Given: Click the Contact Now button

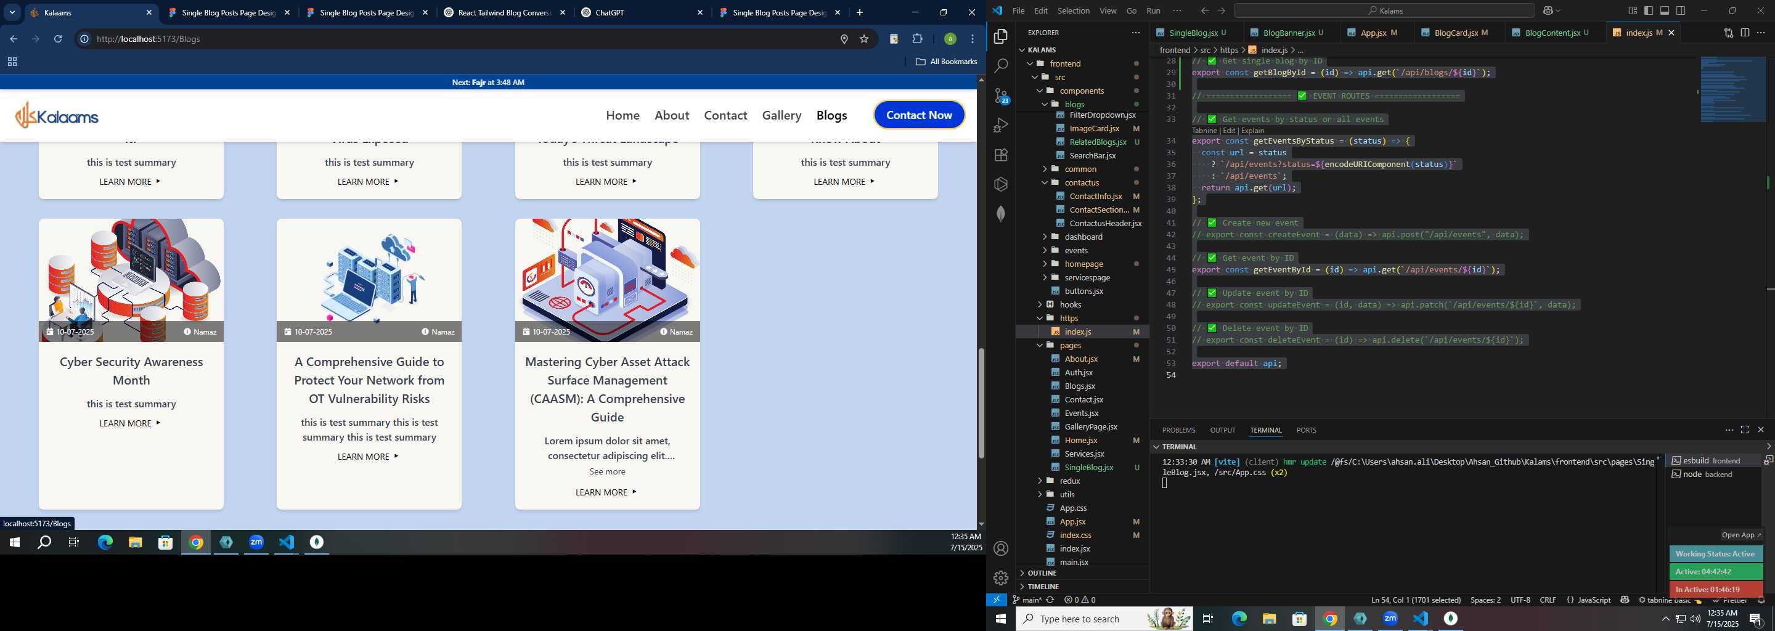Looking at the screenshot, I should [x=919, y=115].
